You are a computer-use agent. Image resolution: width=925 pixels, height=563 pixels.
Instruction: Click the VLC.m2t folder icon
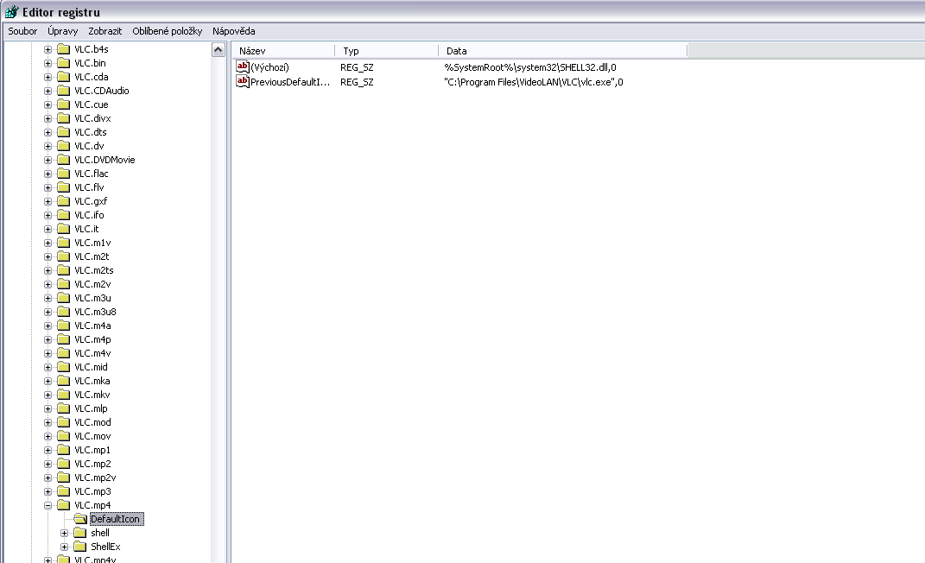[64, 256]
